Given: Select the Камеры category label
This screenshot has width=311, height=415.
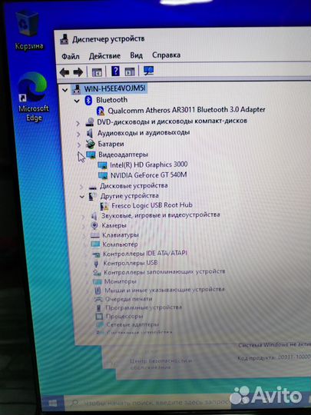Looking at the screenshot, I should [x=114, y=225].
